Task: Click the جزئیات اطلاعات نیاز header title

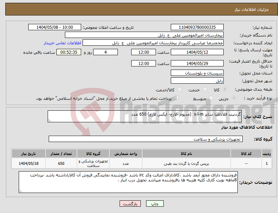Action: pyautogui.click(x=252, y=9)
